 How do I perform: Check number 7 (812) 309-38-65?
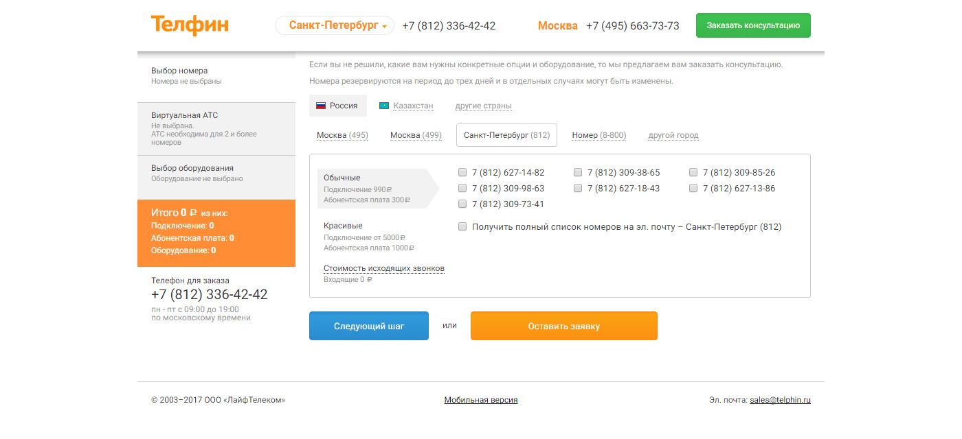578,172
